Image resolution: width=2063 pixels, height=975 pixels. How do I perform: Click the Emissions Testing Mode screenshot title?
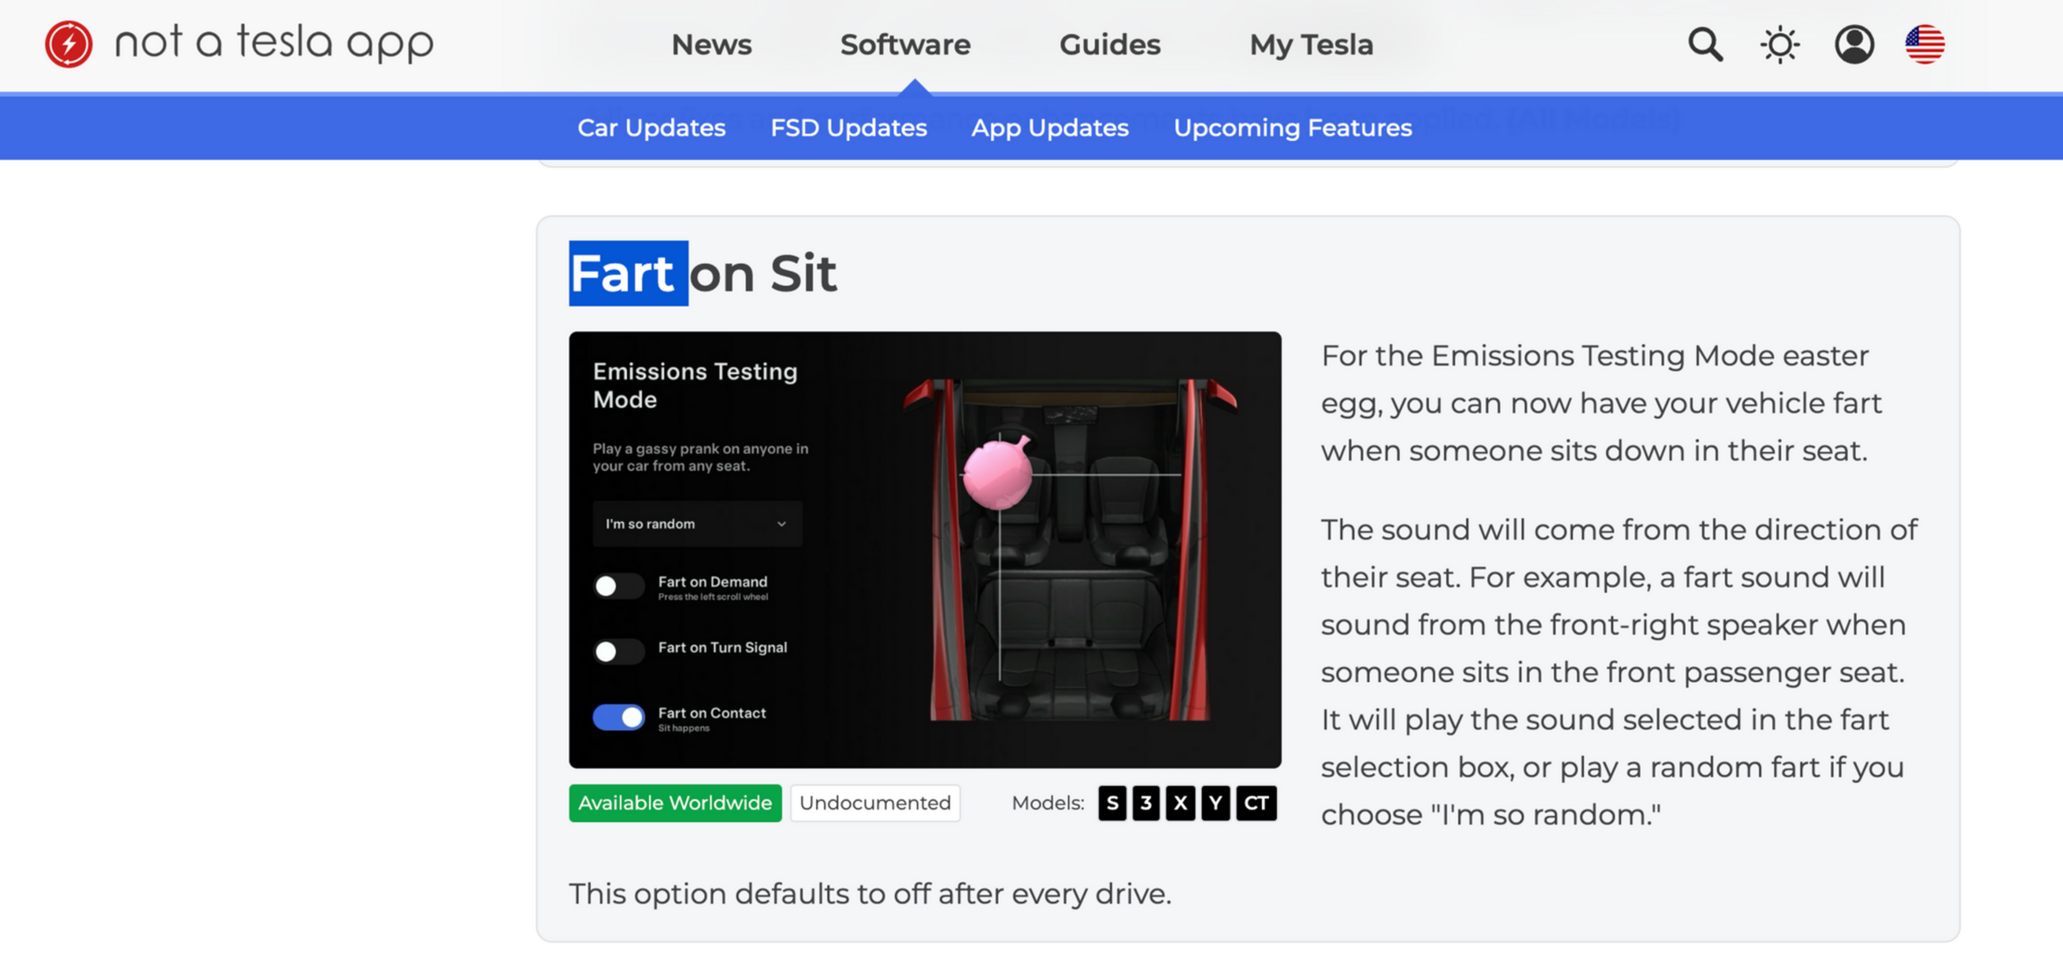[x=694, y=385]
